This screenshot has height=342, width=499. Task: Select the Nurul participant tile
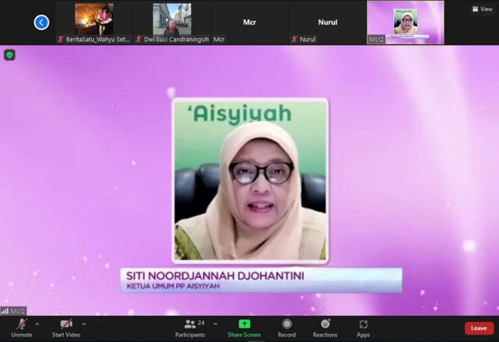(327, 22)
